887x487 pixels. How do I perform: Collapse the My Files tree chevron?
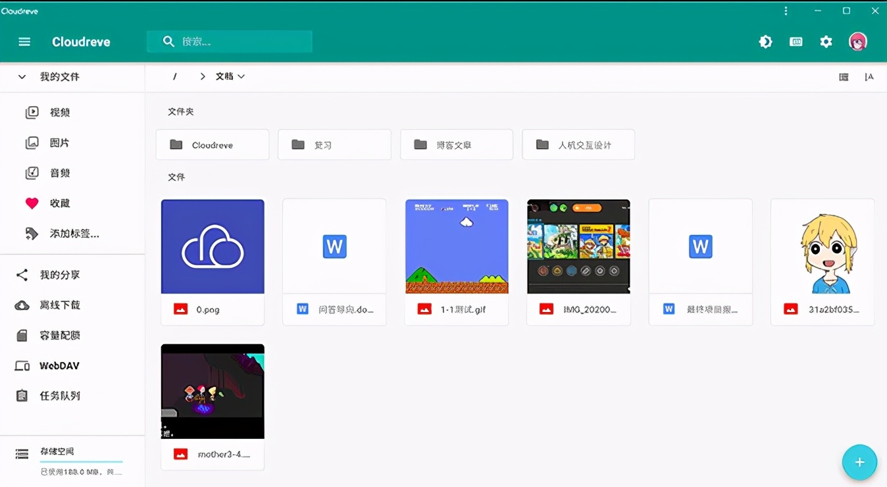(x=22, y=77)
